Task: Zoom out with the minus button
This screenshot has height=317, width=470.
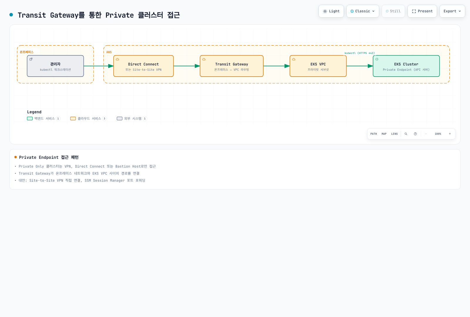Action: [426, 134]
